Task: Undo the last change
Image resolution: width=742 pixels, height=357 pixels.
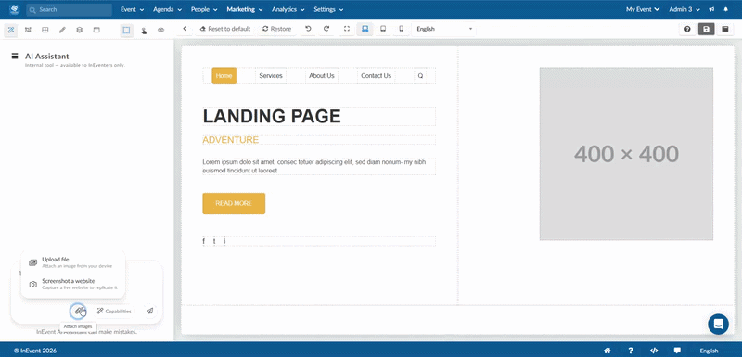Action: pos(308,29)
